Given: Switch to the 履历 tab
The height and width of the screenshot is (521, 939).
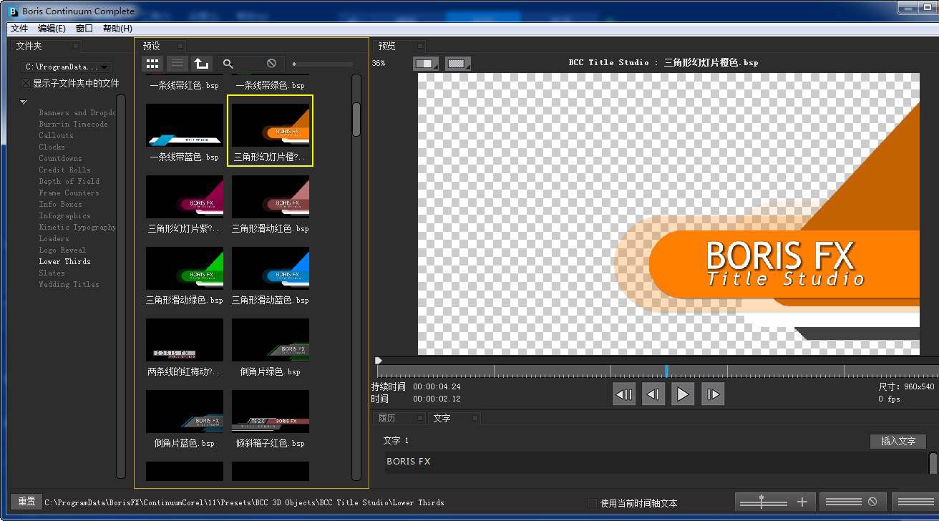Looking at the screenshot, I should [x=386, y=418].
